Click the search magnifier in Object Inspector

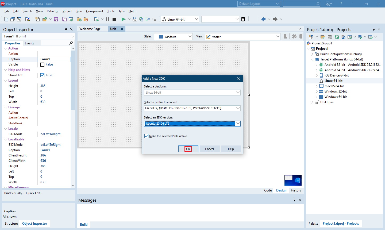pyautogui.click(x=71, y=43)
